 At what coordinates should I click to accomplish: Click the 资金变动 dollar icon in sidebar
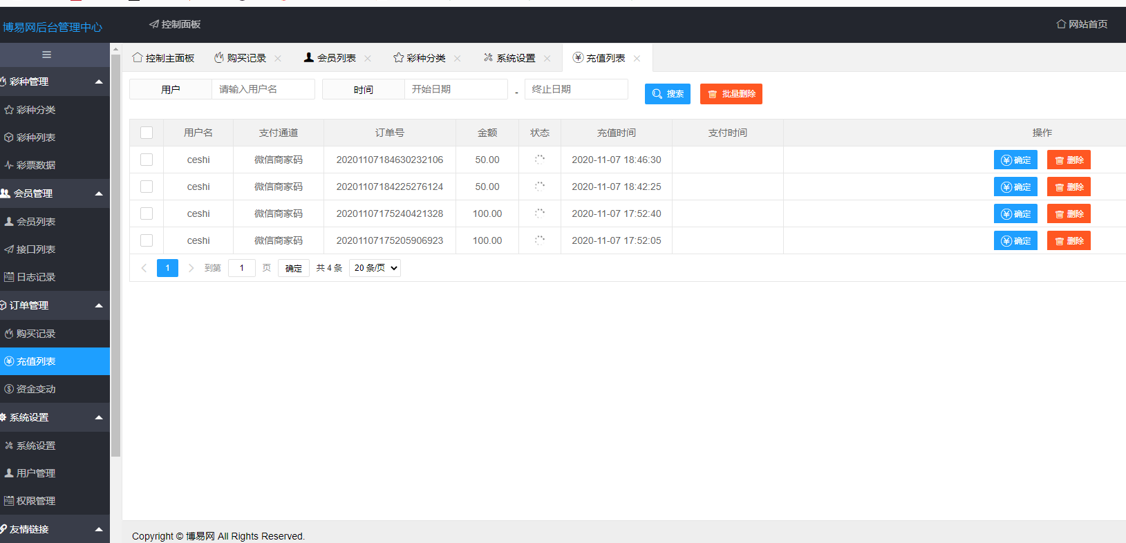click(x=9, y=389)
